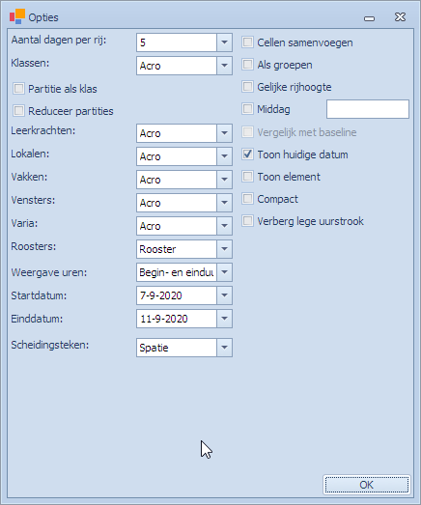Image resolution: width=421 pixels, height=505 pixels.
Task: Toggle the Als groepen checkbox
Action: click(247, 65)
